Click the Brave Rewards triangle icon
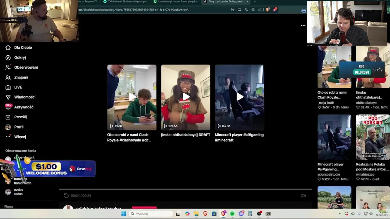Viewport: 390px width, 219px height. [275, 9]
